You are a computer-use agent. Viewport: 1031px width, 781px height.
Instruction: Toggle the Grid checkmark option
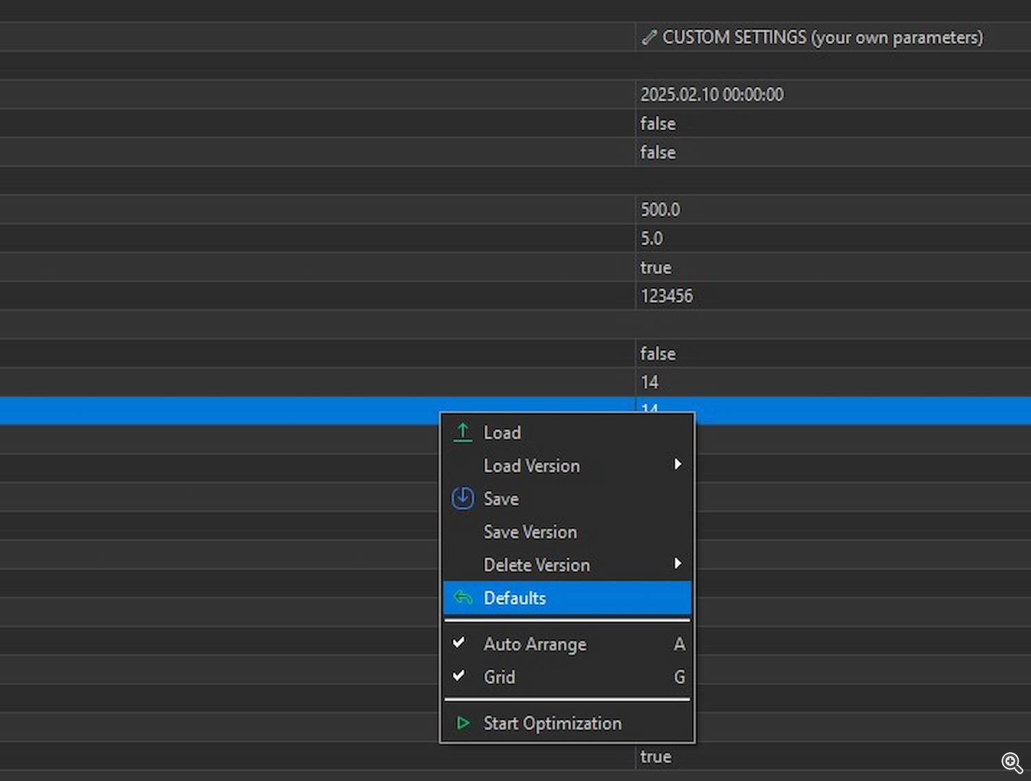point(459,676)
